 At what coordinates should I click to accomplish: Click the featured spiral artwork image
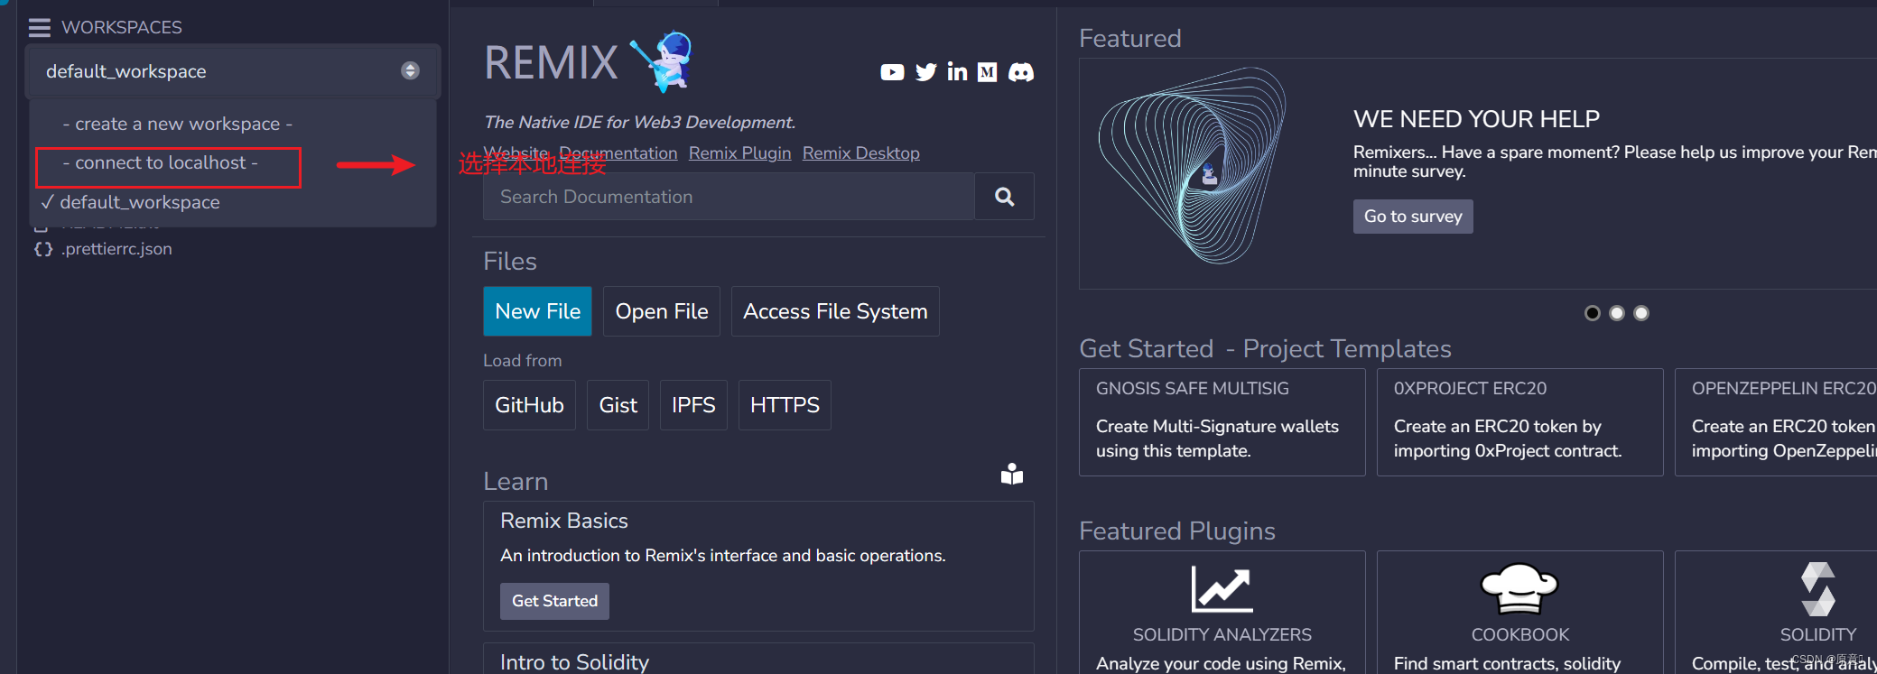click(x=1192, y=166)
